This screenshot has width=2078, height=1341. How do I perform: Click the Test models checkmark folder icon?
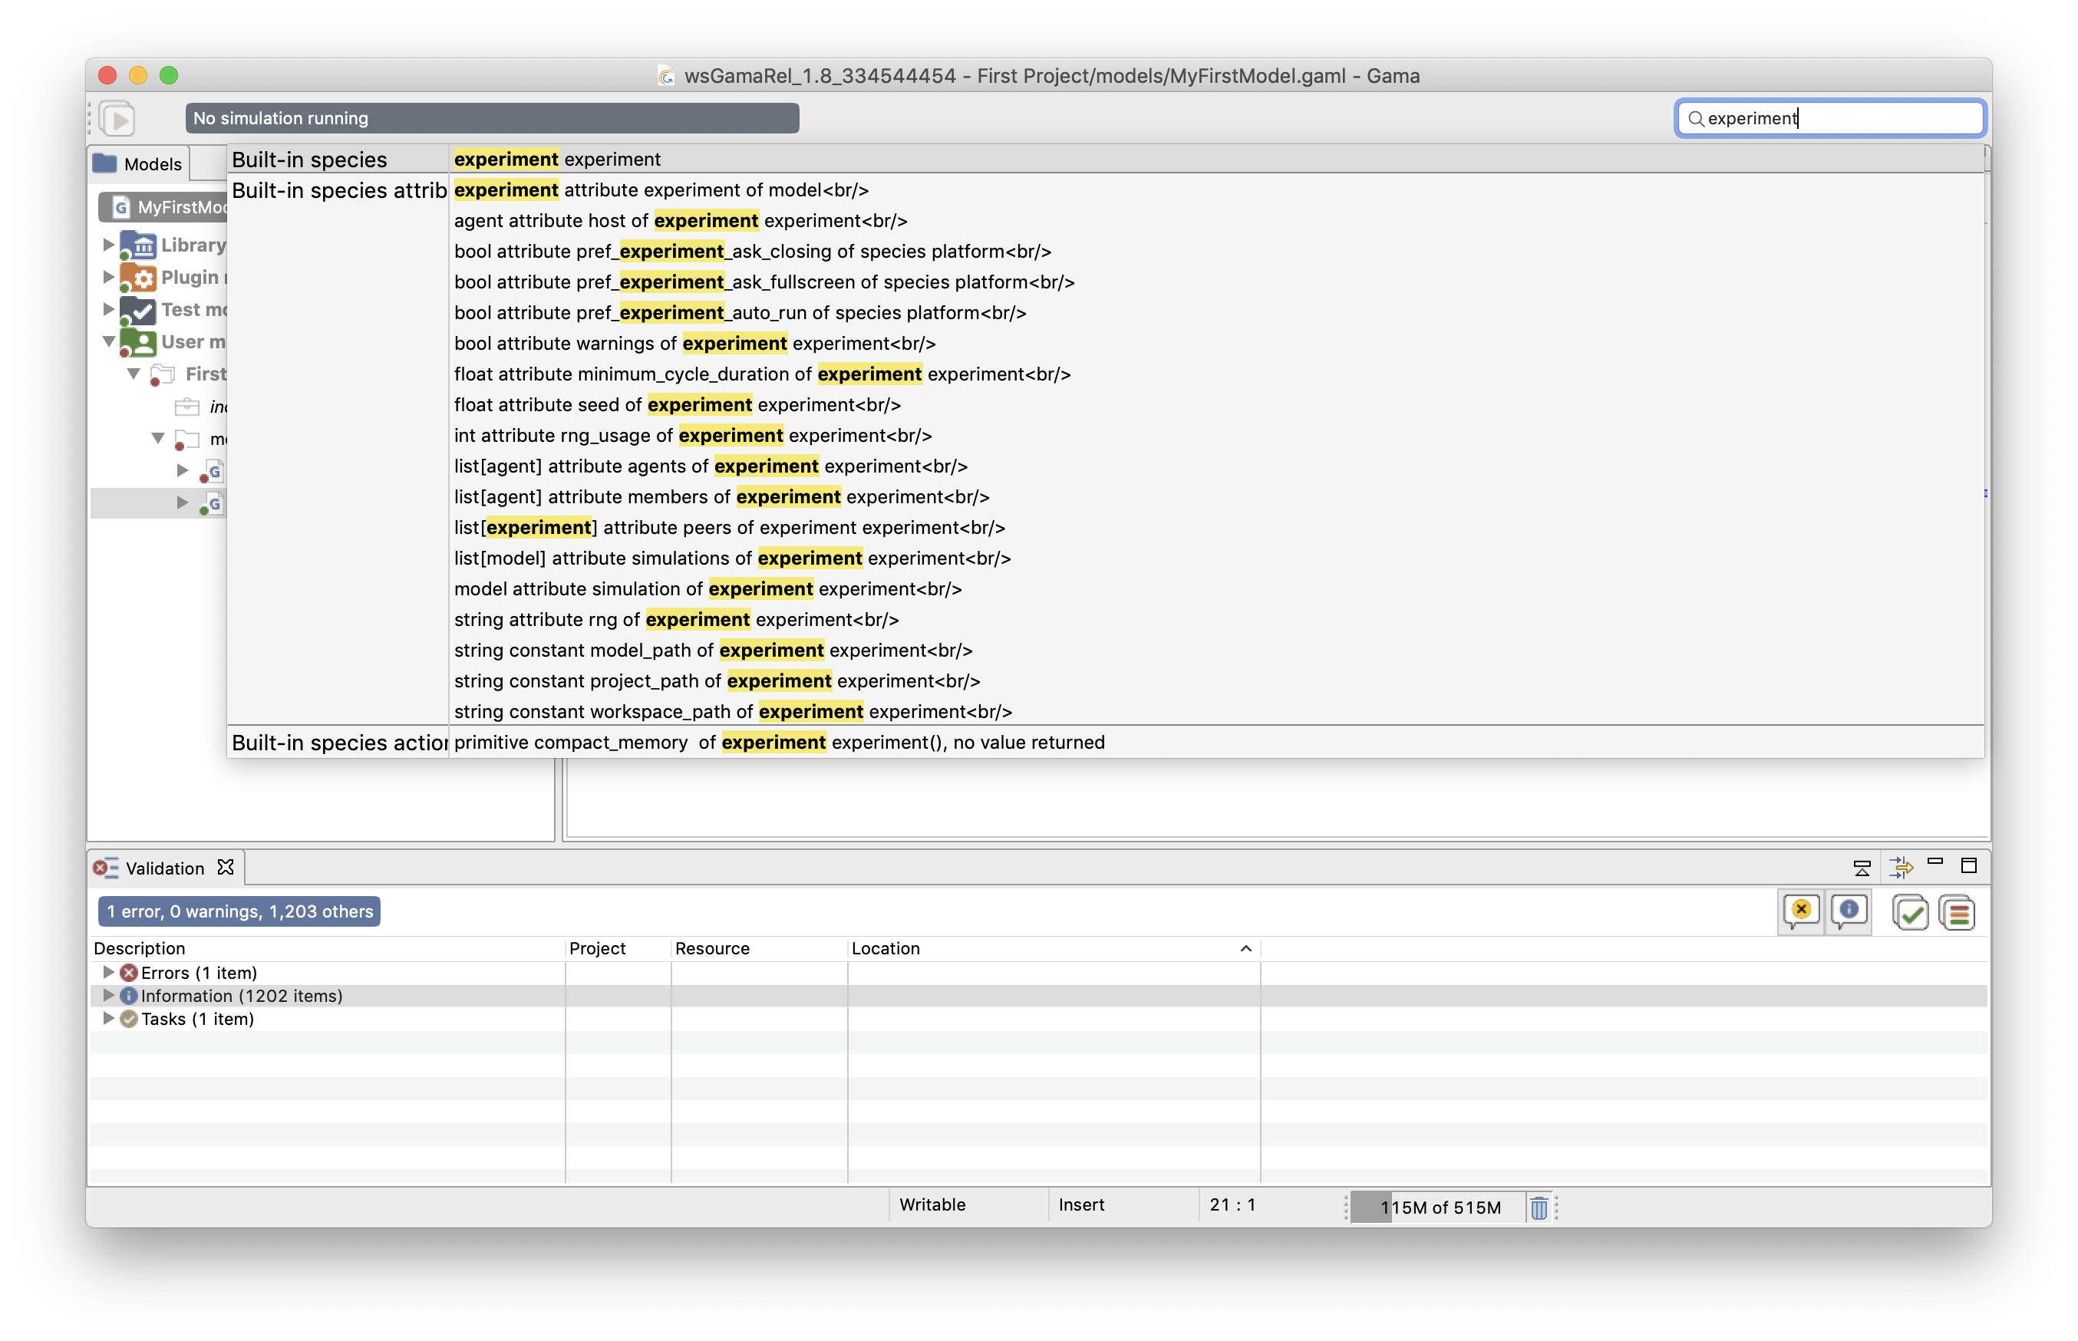[137, 310]
